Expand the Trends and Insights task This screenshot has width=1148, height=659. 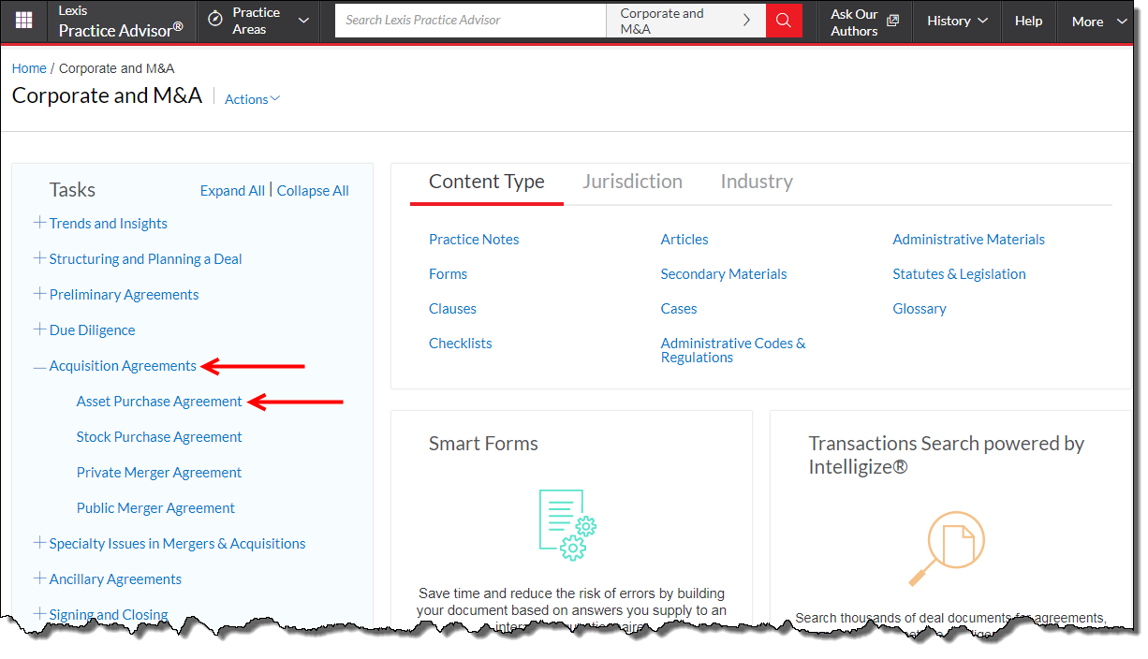pos(39,223)
